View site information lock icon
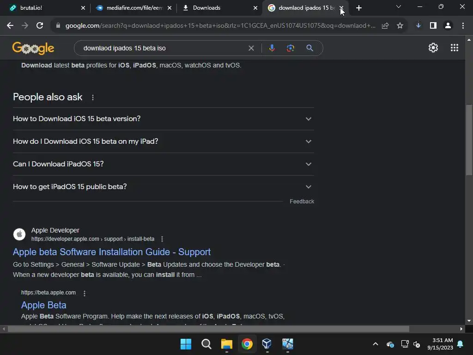The image size is (473, 355). 58,26
